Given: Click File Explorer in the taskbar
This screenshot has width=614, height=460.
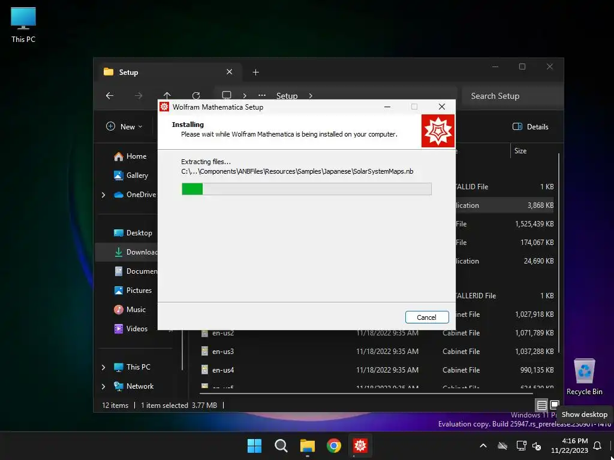Looking at the screenshot, I should pos(308,446).
